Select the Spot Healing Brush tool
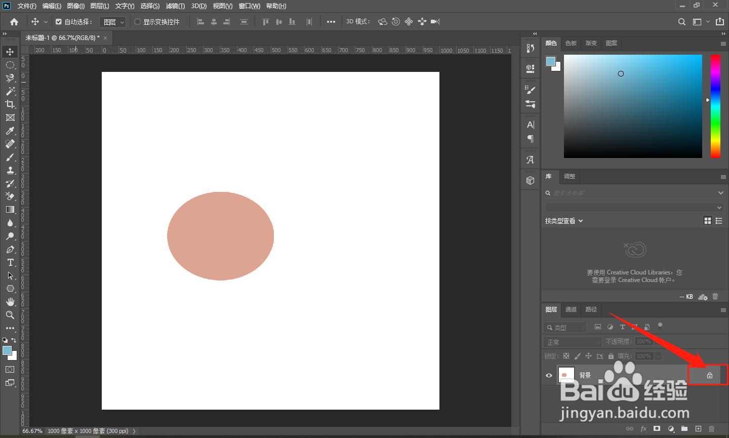 pyautogui.click(x=10, y=144)
